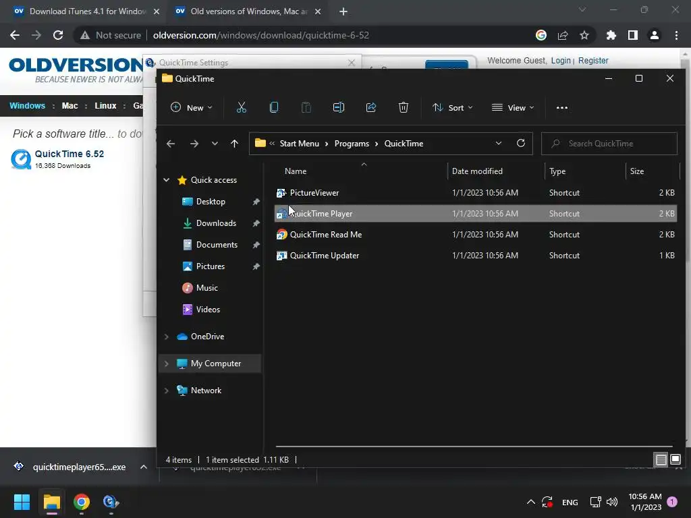Expand OneDrive in navigation pane
691x518 pixels.
[167, 337]
